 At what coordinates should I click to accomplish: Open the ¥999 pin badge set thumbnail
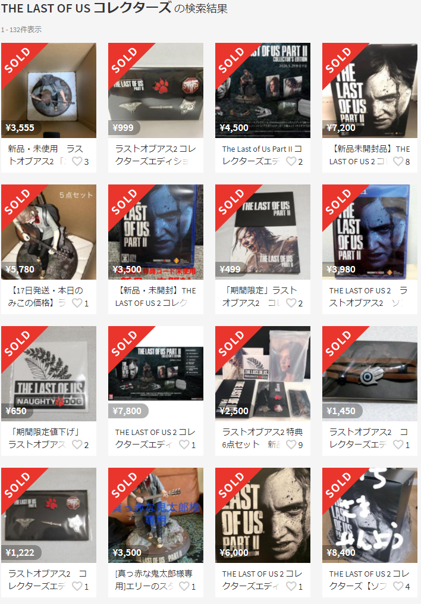click(156, 90)
